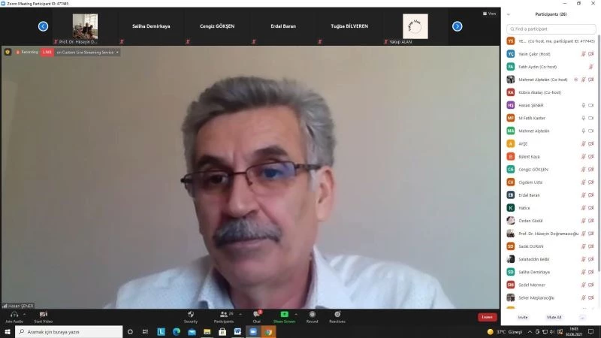Image resolution: width=601 pixels, height=338 pixels.
Task: Open the more options button beside Mute All
Action: click(x=581, y=317)
